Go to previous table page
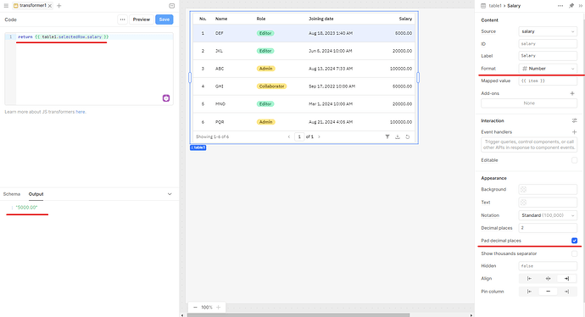This screenshot has height=317, width=585. click(x=289, y=136)
